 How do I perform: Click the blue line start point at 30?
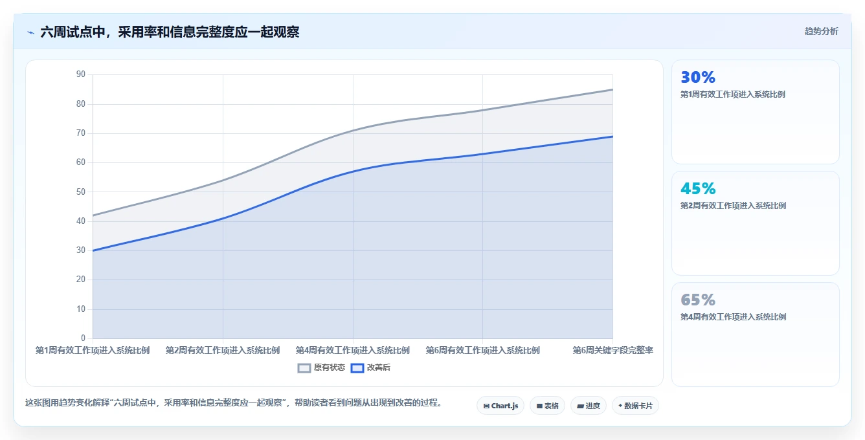pyautogui.click(x=93, y=250)
